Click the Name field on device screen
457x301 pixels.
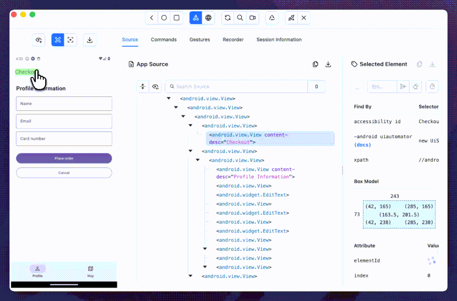pos(64,104)
